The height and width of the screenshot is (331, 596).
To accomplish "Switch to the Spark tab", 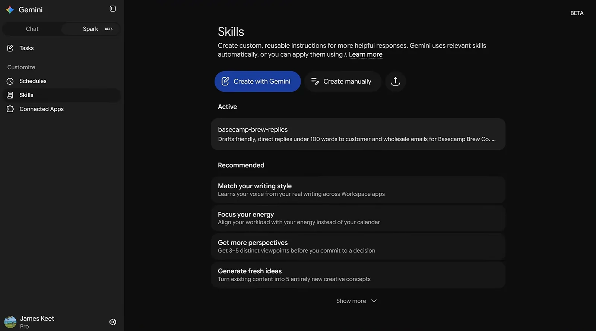I will pos(91,29).
